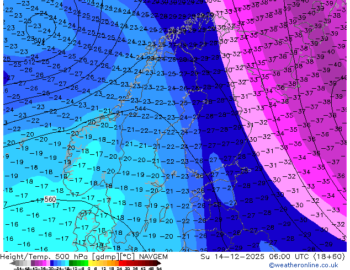Click the right arrow end of the color scale
The image size is (350, 270).
158,263
